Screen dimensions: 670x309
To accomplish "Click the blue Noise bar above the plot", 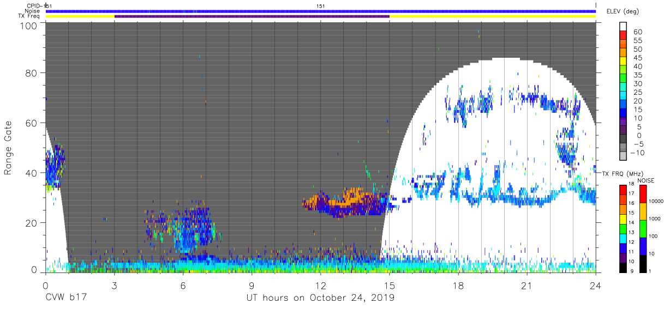I will tap(321, 11).
